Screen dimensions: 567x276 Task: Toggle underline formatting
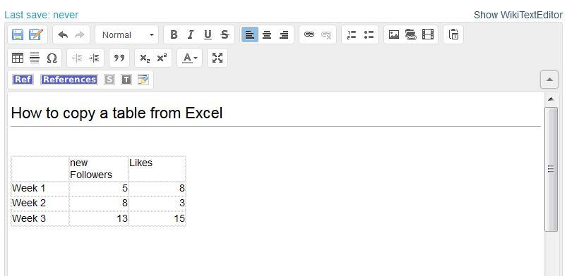(208, 34)
